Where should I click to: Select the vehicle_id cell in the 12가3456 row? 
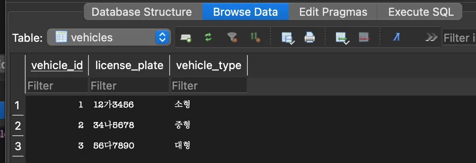click(x=57, y=105)
